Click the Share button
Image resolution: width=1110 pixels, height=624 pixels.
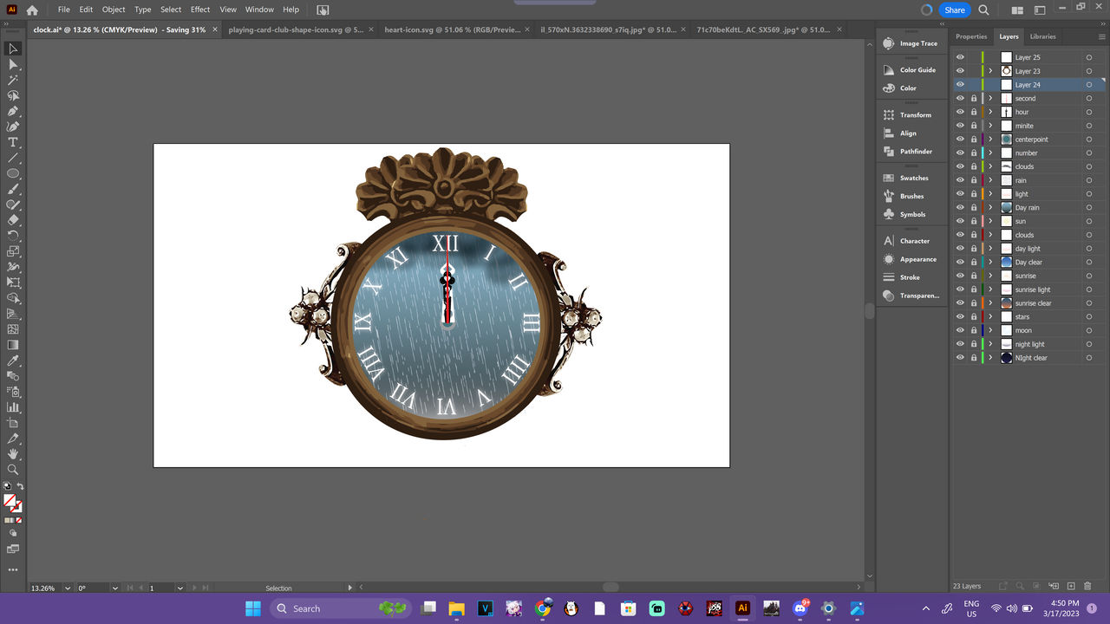(x=954, y=10)
